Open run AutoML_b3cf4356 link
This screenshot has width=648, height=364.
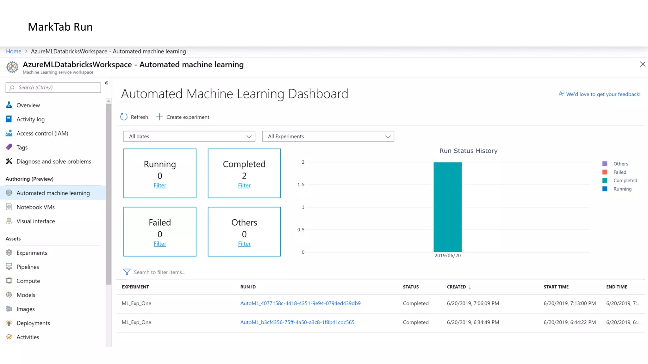tap(297, 322)
